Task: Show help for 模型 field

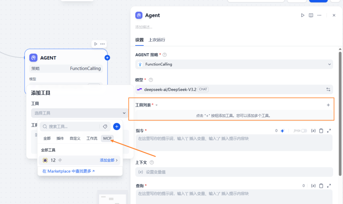Action: pos(151,80)
